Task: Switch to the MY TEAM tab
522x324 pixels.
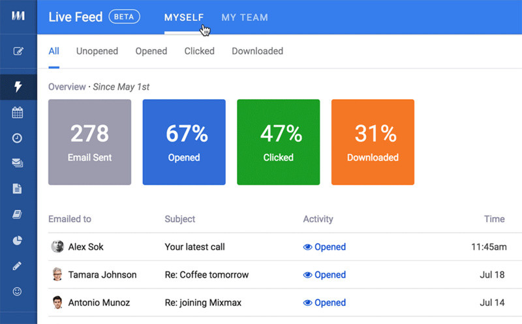Action: (245, 18)
